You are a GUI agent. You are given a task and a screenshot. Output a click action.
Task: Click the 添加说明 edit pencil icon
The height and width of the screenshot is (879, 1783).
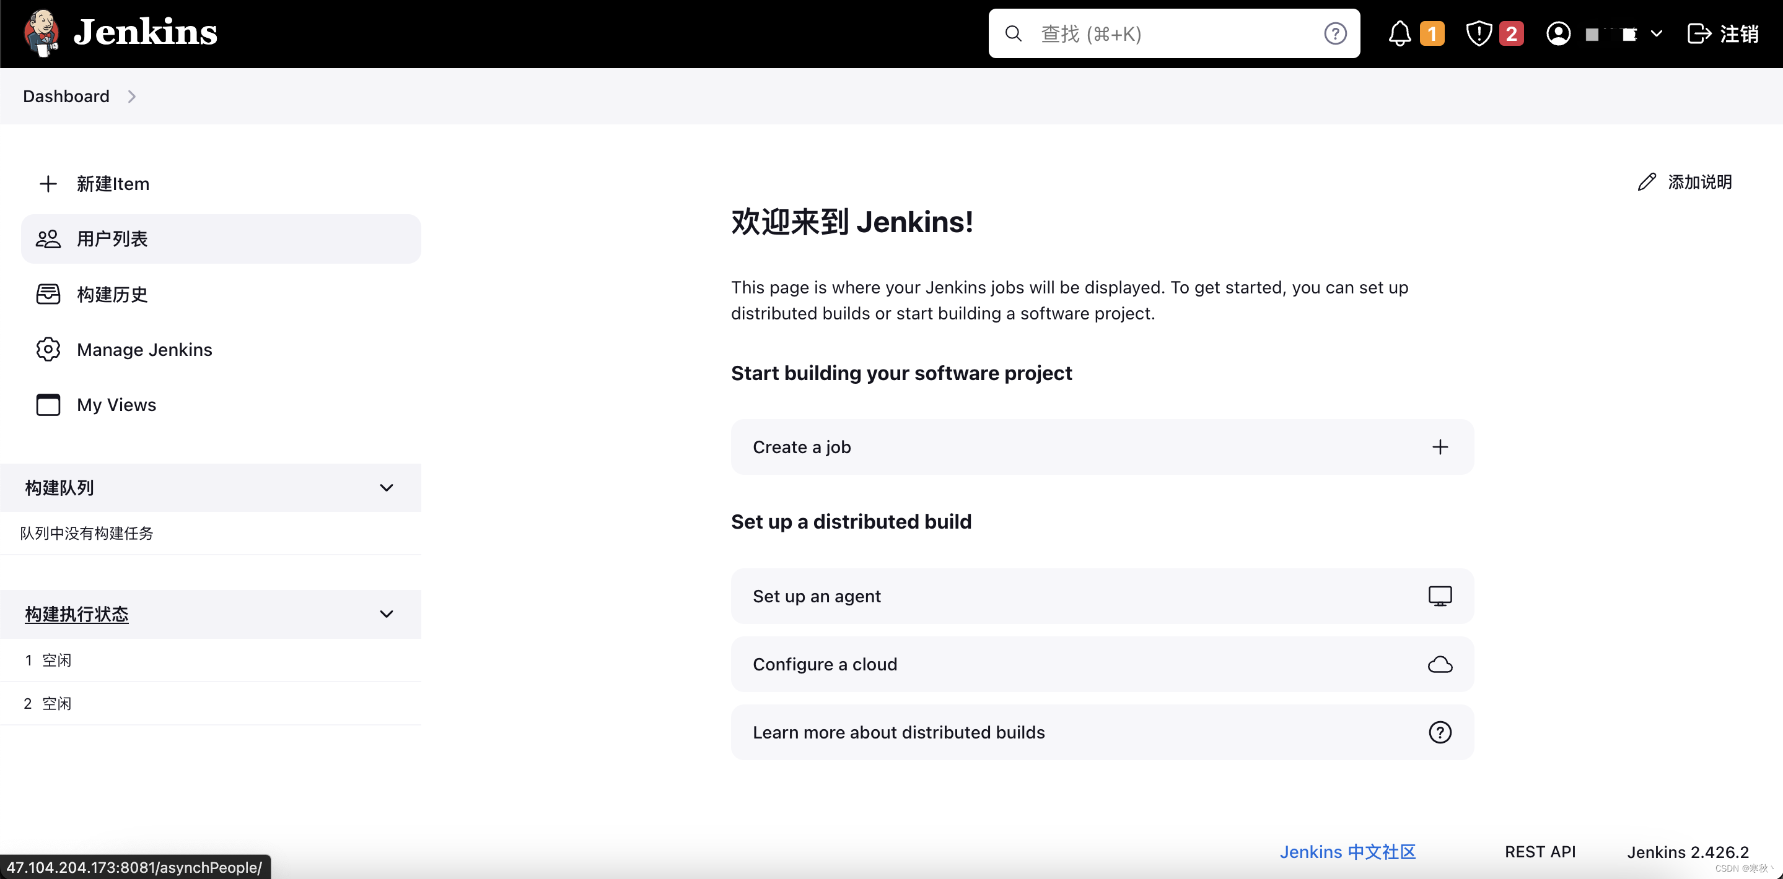pyautogui.click(x=1644, y=182)
